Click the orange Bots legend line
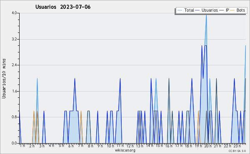The image size is (250, 154). 232,10
